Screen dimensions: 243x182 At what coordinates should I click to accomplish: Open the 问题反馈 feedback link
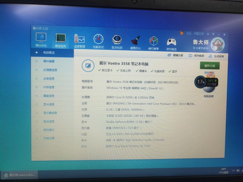(199, 34)
